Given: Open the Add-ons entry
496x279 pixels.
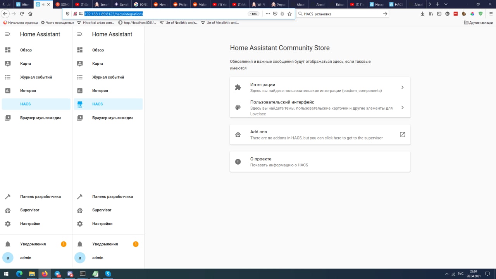Looking at the screenshot, I should (320, 134).
